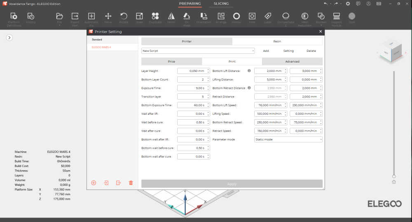This screenshot has width=412, height=222.
Task: Click the Delete script button
Action: tap(311, 51)
